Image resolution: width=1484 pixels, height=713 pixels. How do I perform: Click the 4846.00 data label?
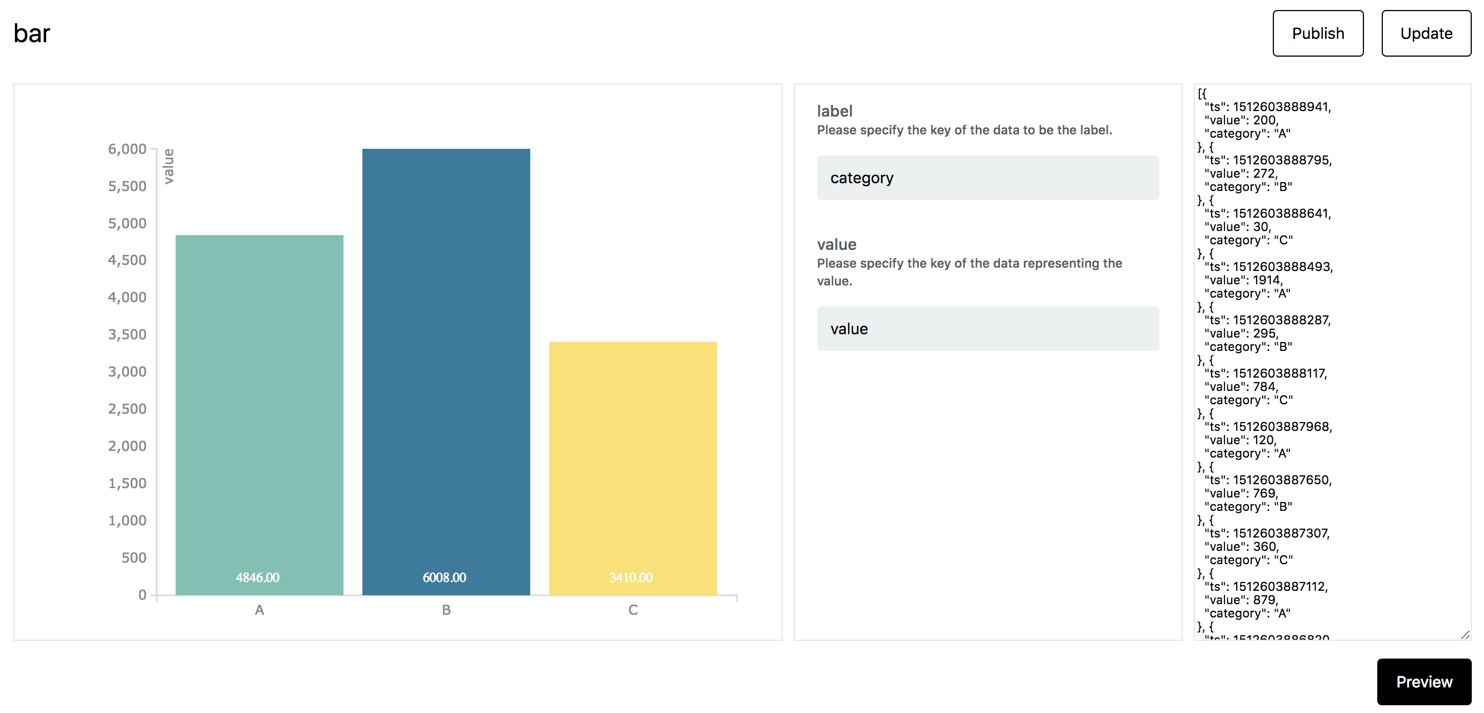257,577
